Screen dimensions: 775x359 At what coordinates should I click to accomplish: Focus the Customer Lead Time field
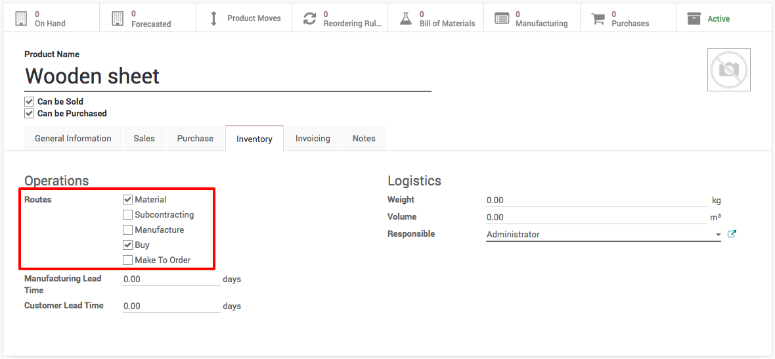(x=171, y=306)
